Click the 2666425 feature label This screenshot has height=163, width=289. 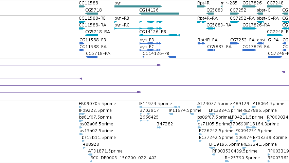(x=149, y=117)
